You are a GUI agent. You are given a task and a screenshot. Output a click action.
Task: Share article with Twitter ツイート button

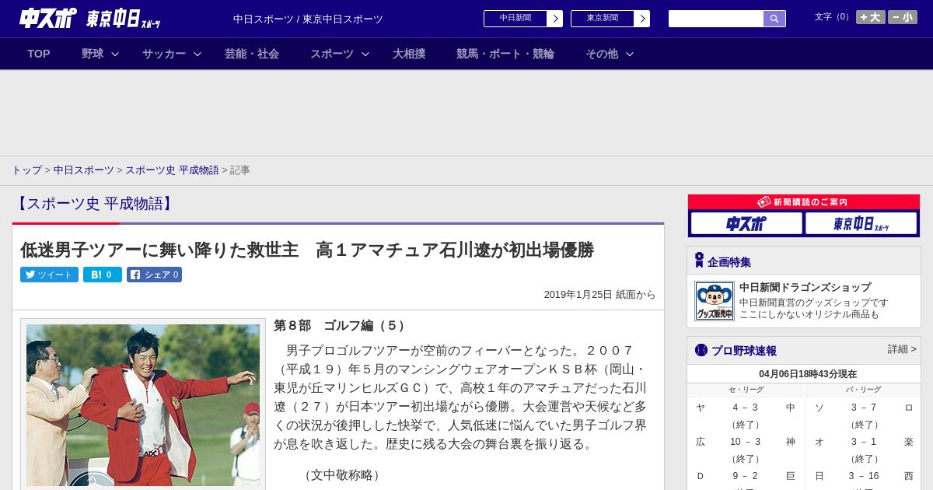click(49, 275)
